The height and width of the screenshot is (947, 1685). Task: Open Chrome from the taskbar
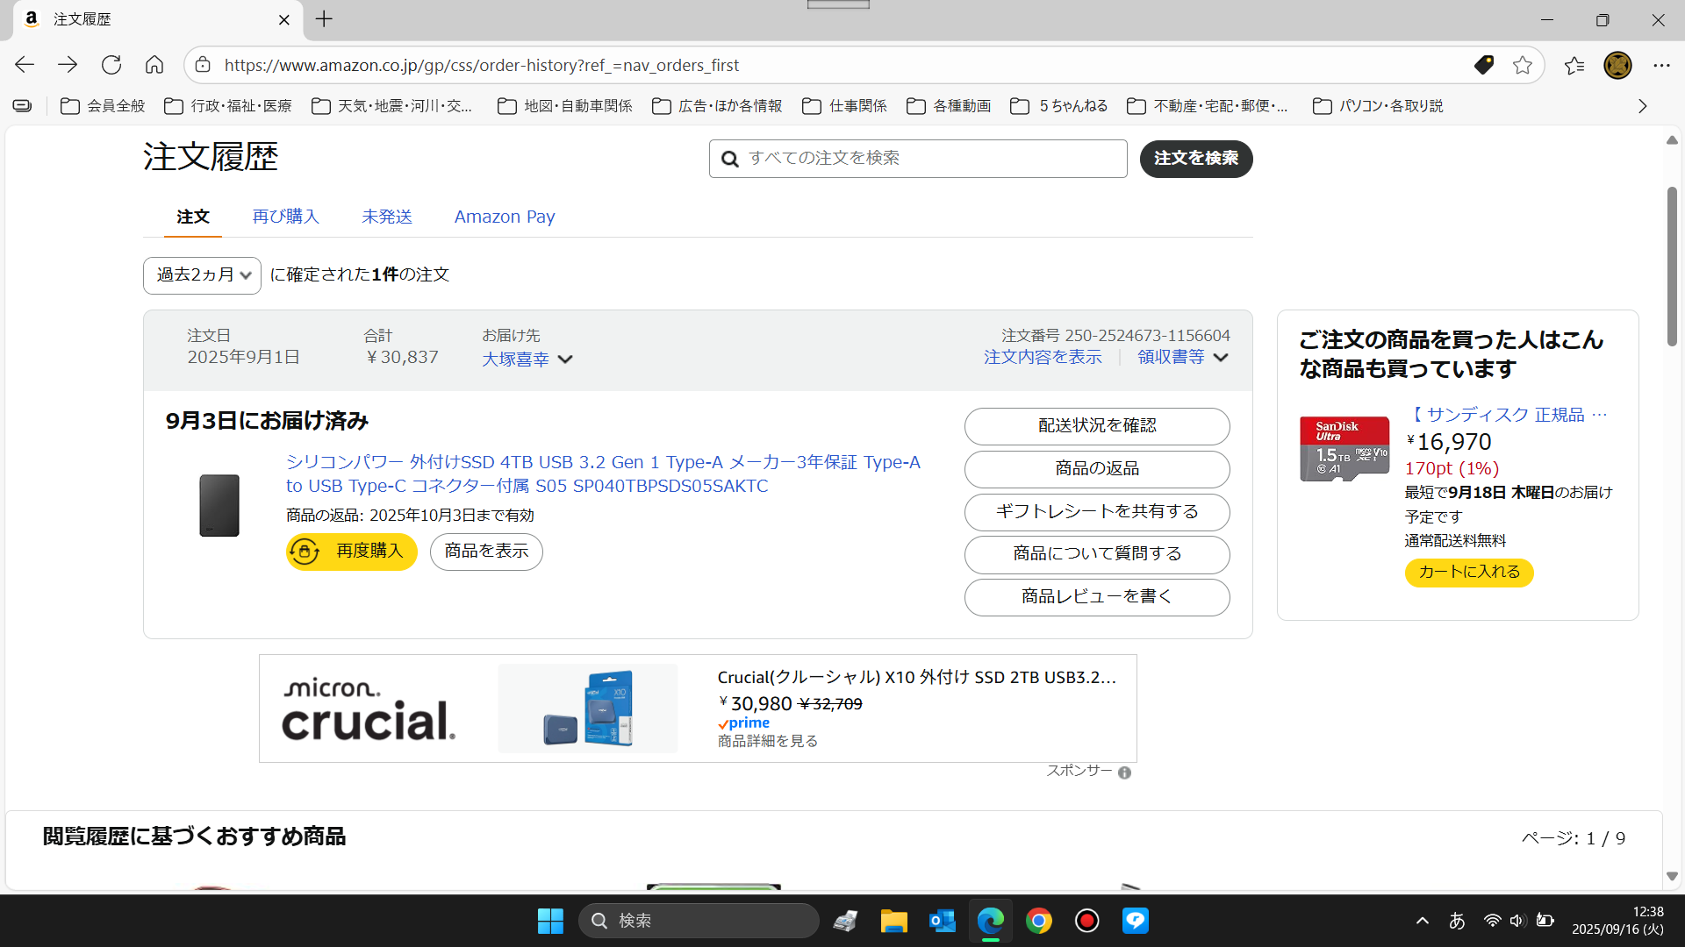(x=1039, y=921)
